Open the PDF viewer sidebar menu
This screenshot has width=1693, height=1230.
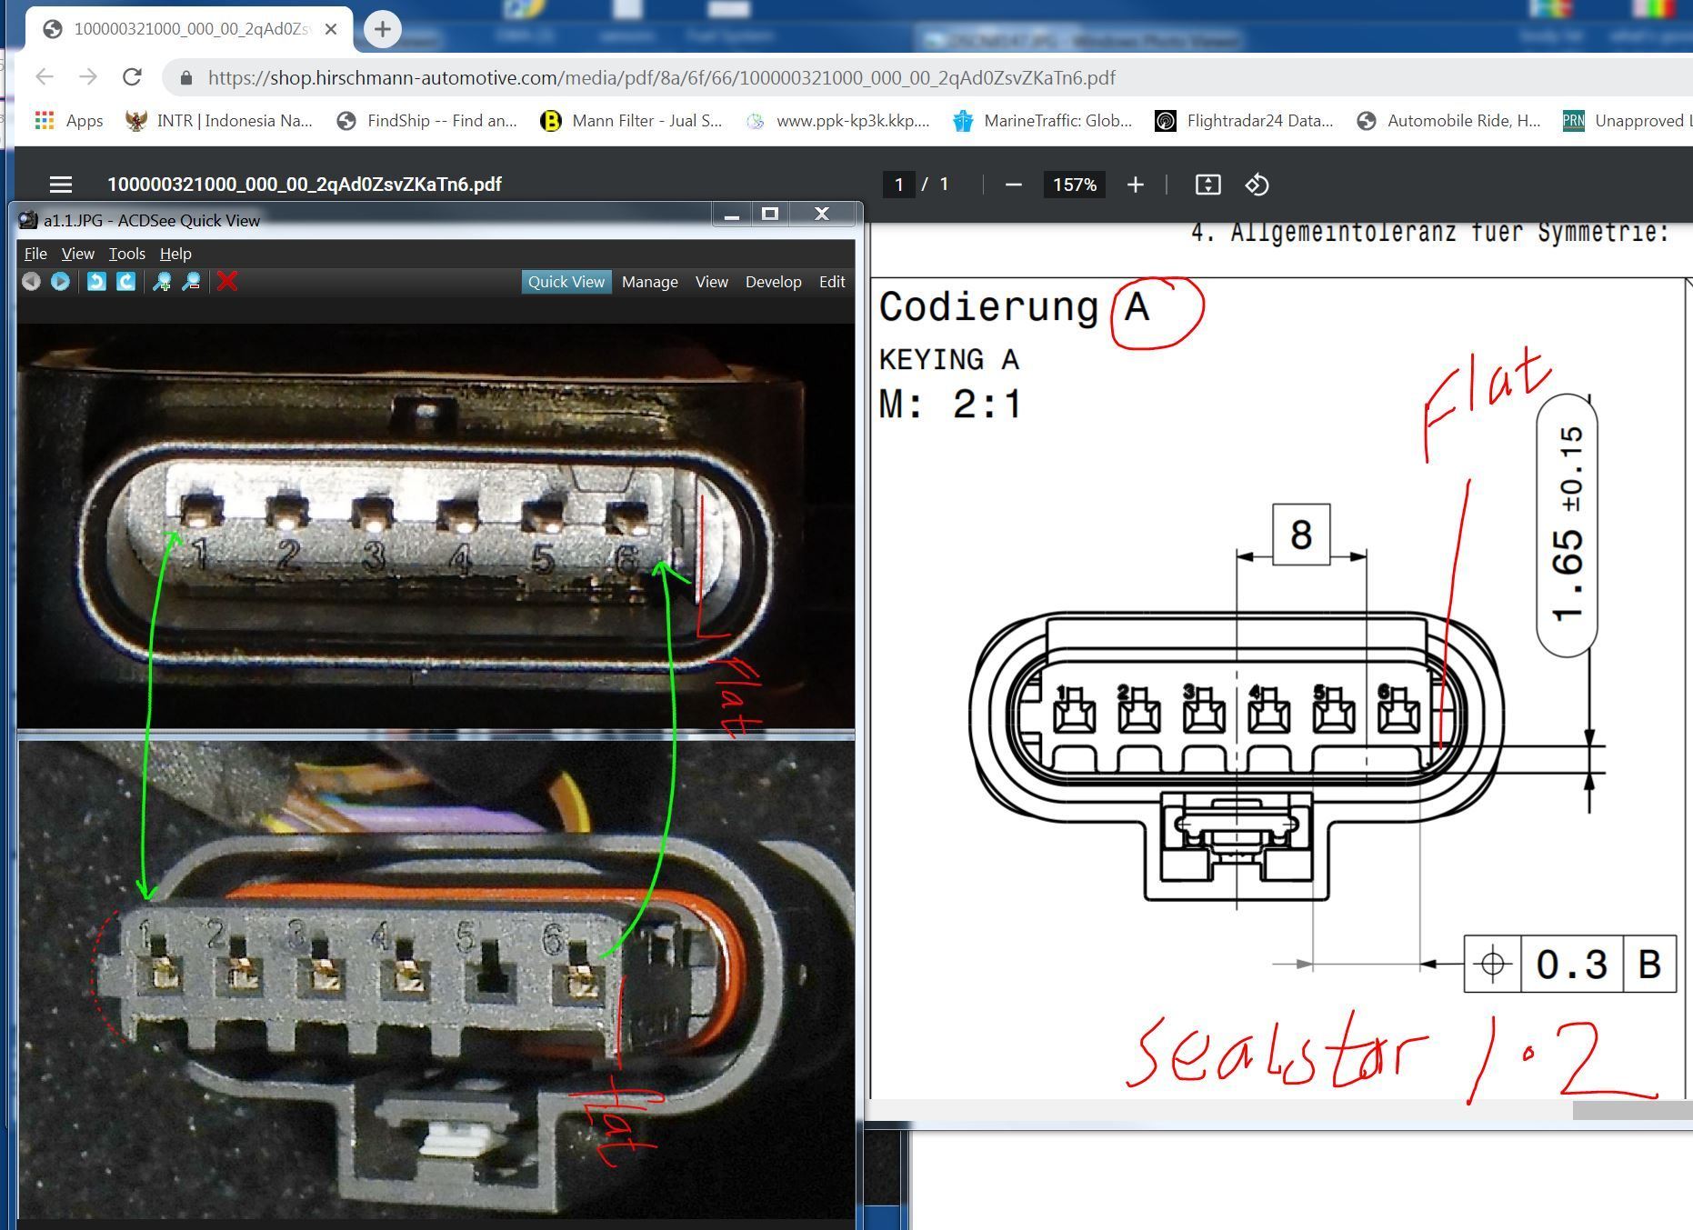tap(61, 185)
